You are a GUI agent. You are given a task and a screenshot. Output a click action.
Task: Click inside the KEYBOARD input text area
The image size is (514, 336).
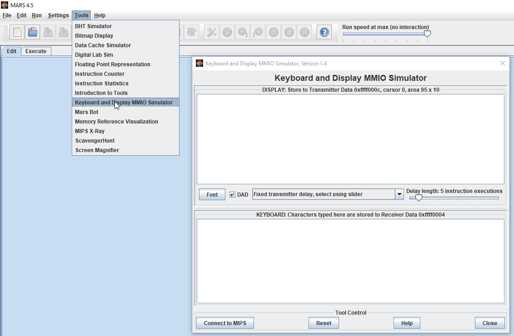[x=350, y=261]
